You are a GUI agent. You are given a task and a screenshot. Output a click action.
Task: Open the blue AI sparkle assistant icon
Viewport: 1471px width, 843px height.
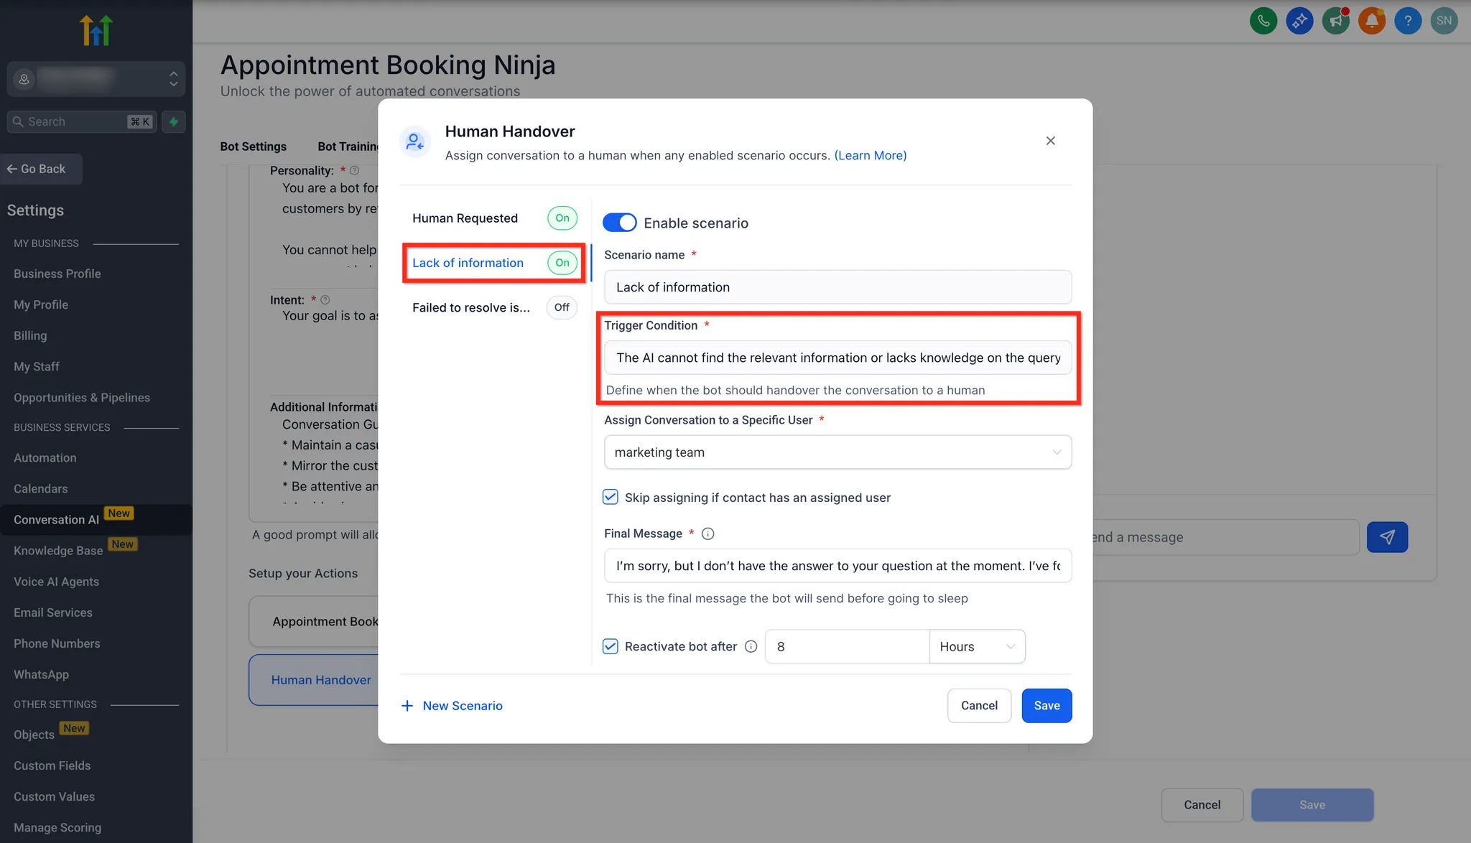(1299, 21)
